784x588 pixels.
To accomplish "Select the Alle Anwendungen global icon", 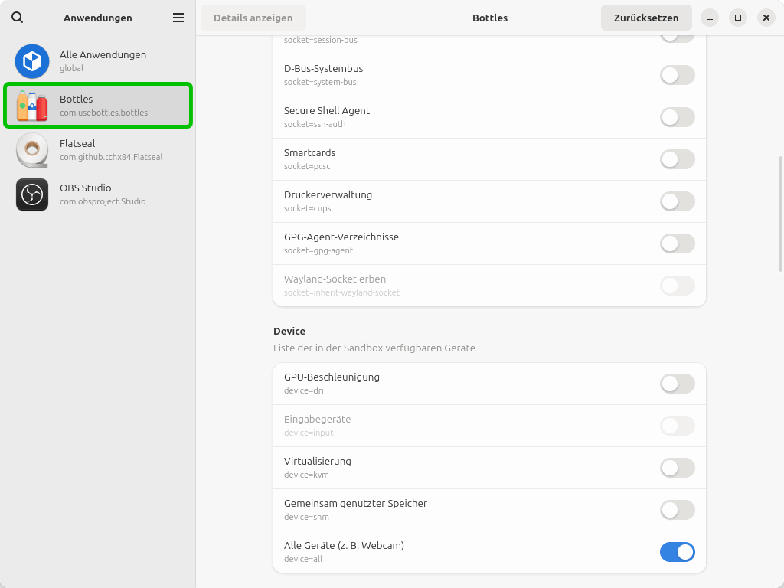I will 32,61.
